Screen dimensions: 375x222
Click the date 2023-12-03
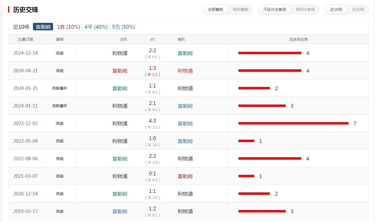click(x=26, y=123)
